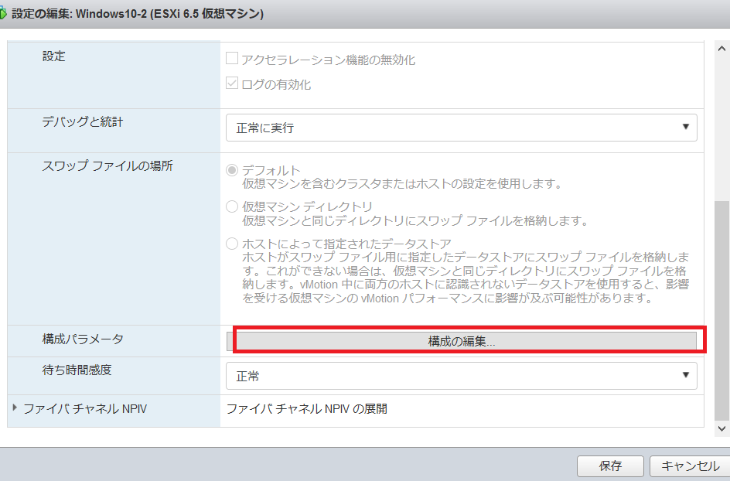Click the 設定 row label
The image size is (730, 481).
pos(53,56)
